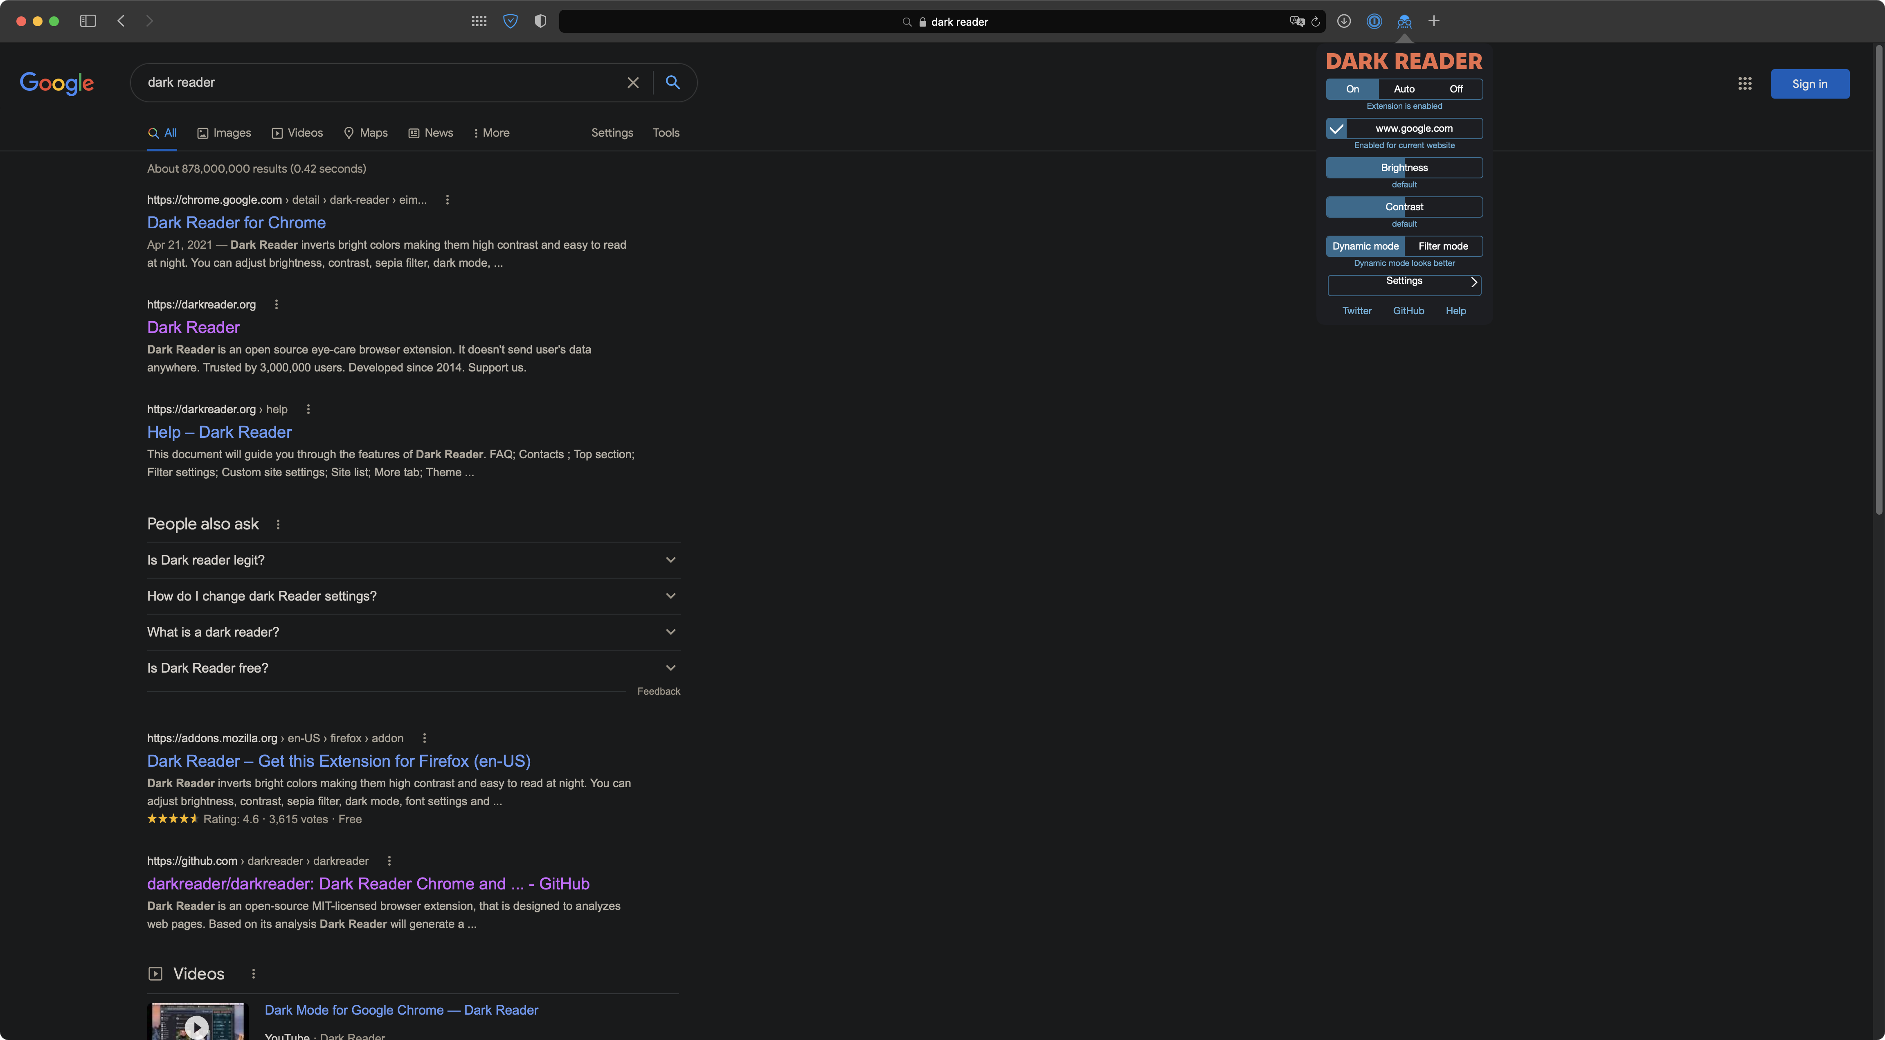Select Dynamic mode in Dark Reader
The image size is (1885, 1040).
[1365, 246]
